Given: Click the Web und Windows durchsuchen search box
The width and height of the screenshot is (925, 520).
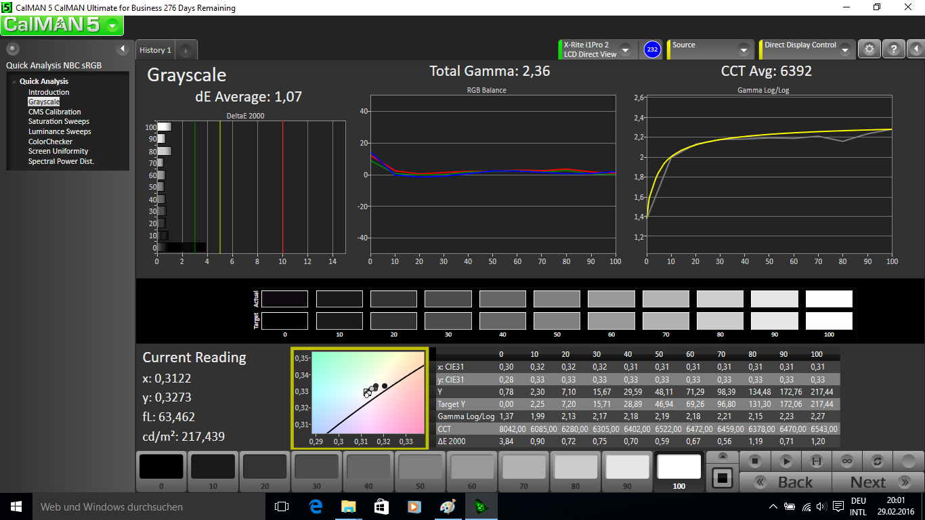Looking at the screenshot, I should (148, 506).
